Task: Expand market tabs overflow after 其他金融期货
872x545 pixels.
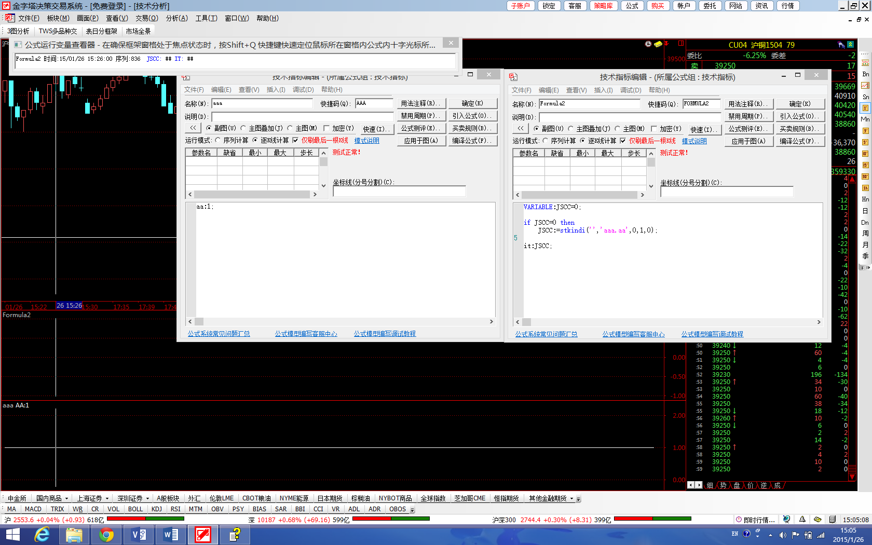Action: coord(578,499)
